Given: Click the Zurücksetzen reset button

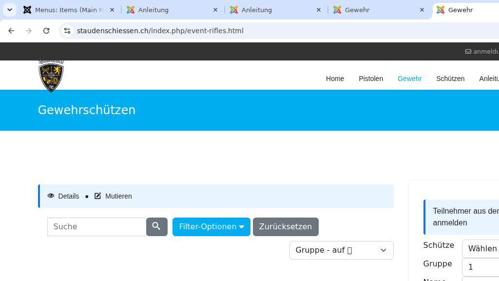Looking at the screenshot, I should [x=286, y=227].
